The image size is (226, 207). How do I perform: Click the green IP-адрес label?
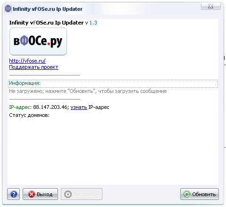[20, 107]
